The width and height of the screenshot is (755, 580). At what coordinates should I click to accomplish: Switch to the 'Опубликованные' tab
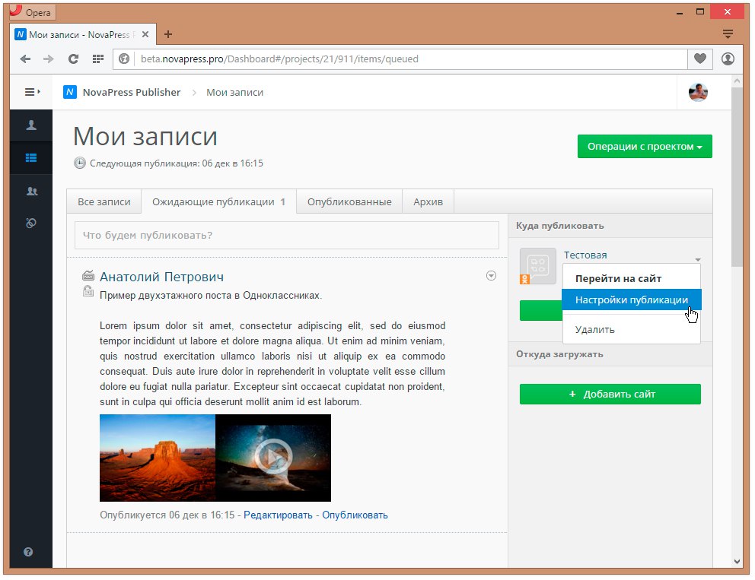(349, 202)
